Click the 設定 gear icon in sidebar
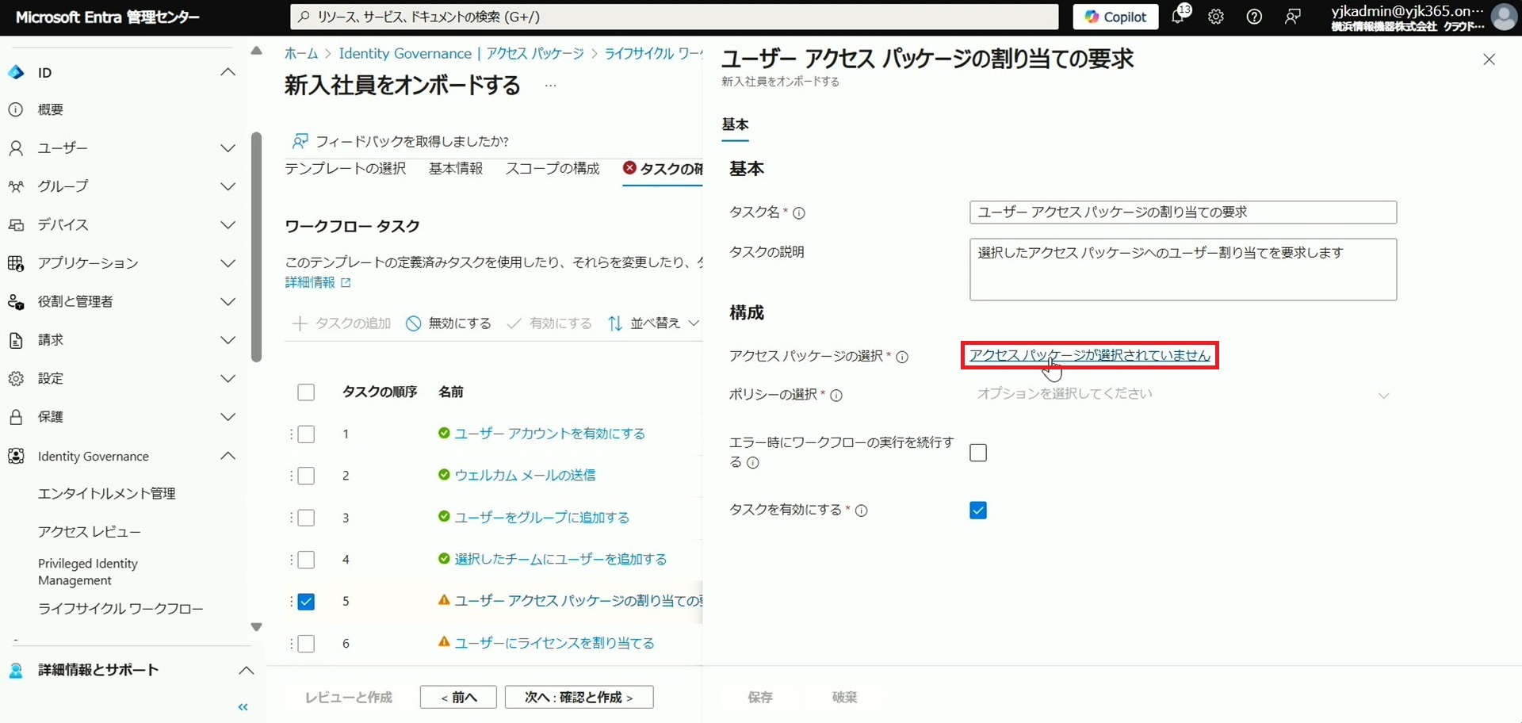Image resolution: width=1522 pixels, height=723 pixels. click(x=16, y=378)
